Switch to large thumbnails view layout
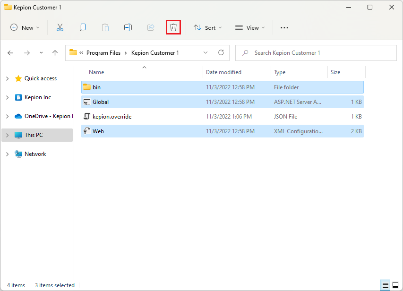 coord(395,285)
